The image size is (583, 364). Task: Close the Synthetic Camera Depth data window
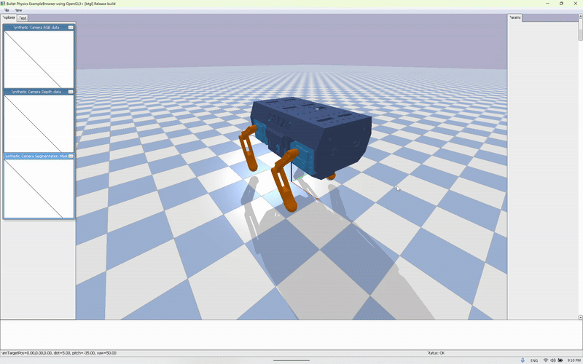pyautogui.click(x=71, y=92)
